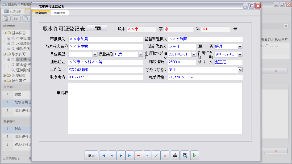Click the blue triangle edit icon
This screenshot has height=164, width=292.
coord(147,156)
